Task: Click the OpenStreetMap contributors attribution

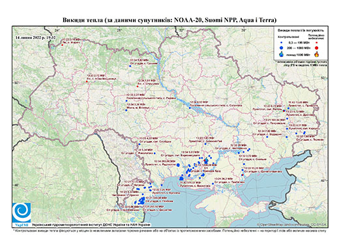Action: pyautogui.click(x=291, y=224)
